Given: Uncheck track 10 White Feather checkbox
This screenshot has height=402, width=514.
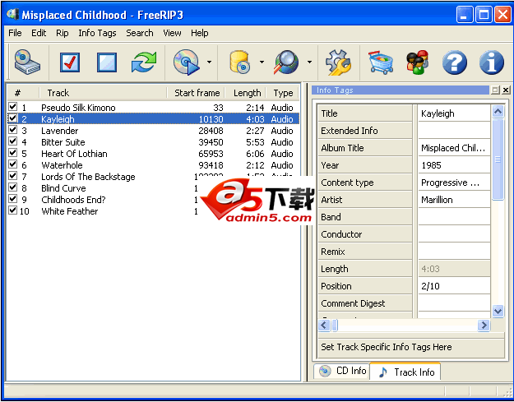Looking at the screenshot, I should pyautogui.click(x=13, y=210).
